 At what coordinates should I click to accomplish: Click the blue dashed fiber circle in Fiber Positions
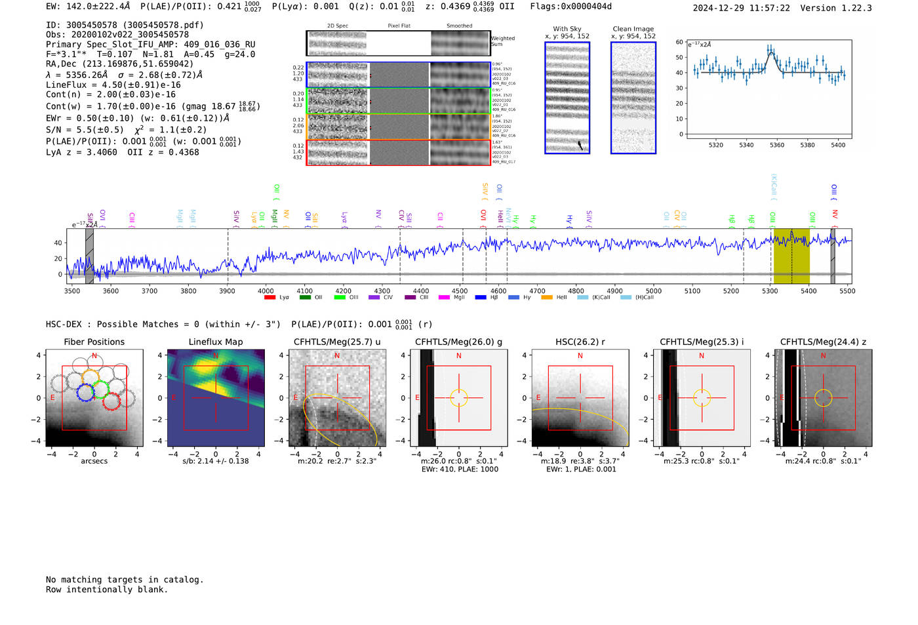(x=85, y=393)
